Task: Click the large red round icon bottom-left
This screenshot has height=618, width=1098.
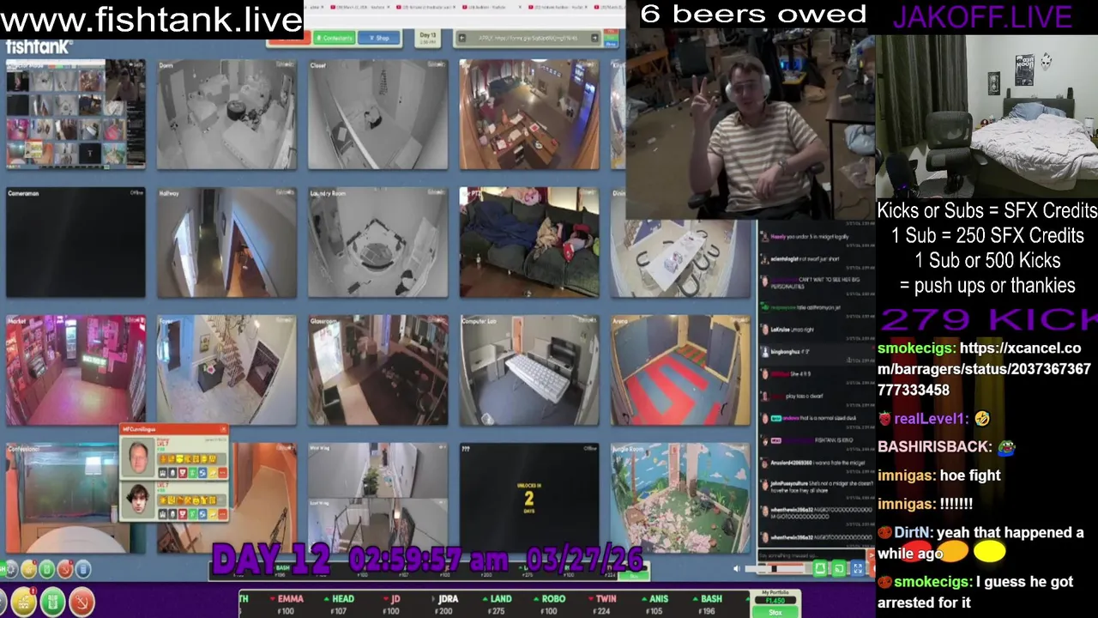Action: 81,602
